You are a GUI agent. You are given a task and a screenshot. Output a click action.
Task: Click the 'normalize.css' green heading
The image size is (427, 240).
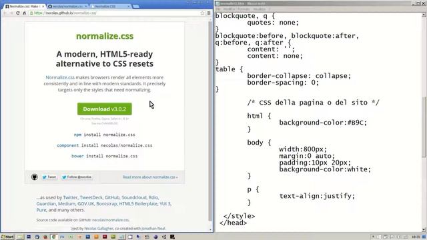point(105,36)
